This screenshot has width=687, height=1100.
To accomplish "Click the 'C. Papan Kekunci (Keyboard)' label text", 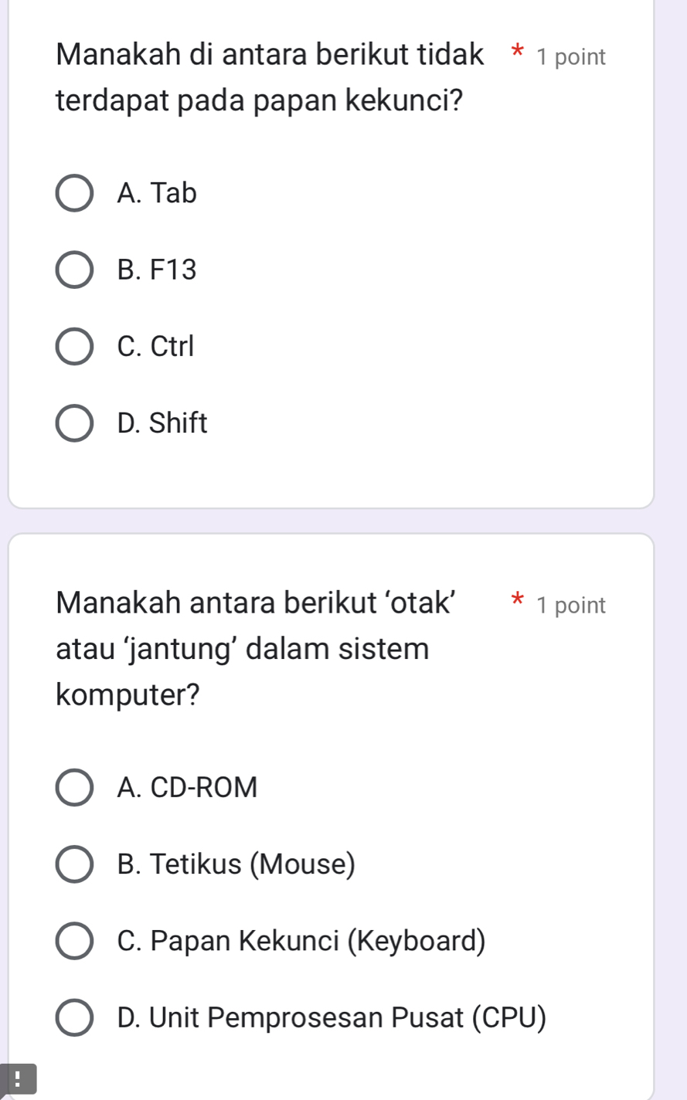I will 301,942.
